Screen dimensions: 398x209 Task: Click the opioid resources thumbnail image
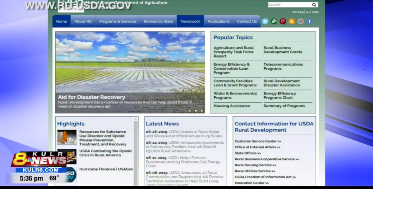click(x=67, y=137)
